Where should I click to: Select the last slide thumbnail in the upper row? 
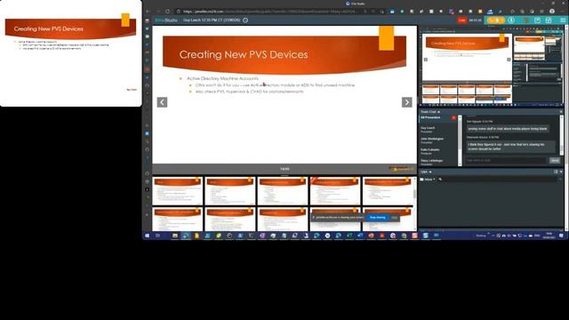(x=388, y=191)
